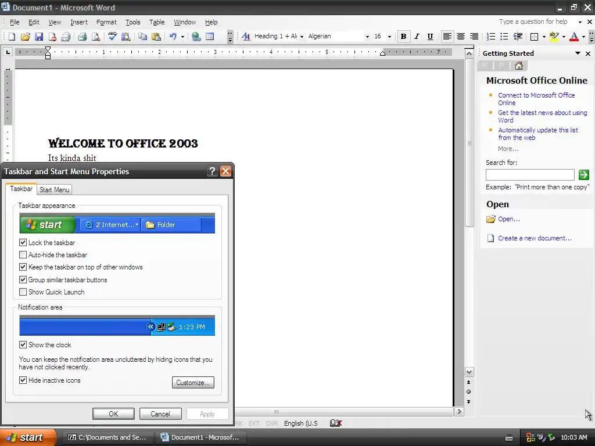
Task: Expand the Style dropdown Heading 1
Action: click(302, 37)
